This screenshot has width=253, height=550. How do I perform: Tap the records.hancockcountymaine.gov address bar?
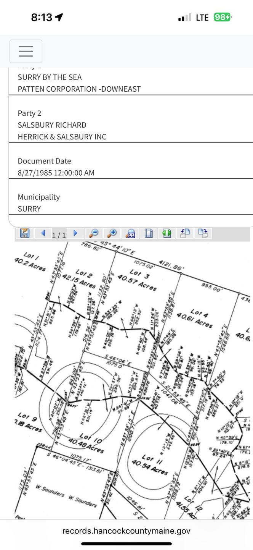[126, 531]
